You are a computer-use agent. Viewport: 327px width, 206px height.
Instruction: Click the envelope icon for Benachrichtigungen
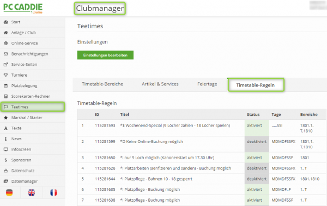point(6,54)
